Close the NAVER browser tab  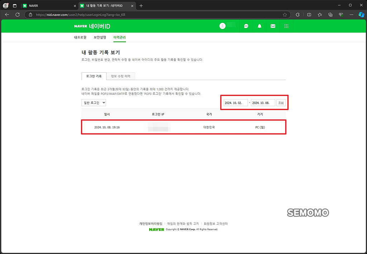point(75,6)
